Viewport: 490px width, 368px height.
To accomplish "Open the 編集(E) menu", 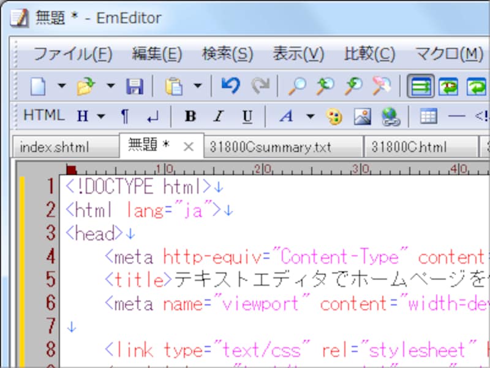I will tap(157, 54).
